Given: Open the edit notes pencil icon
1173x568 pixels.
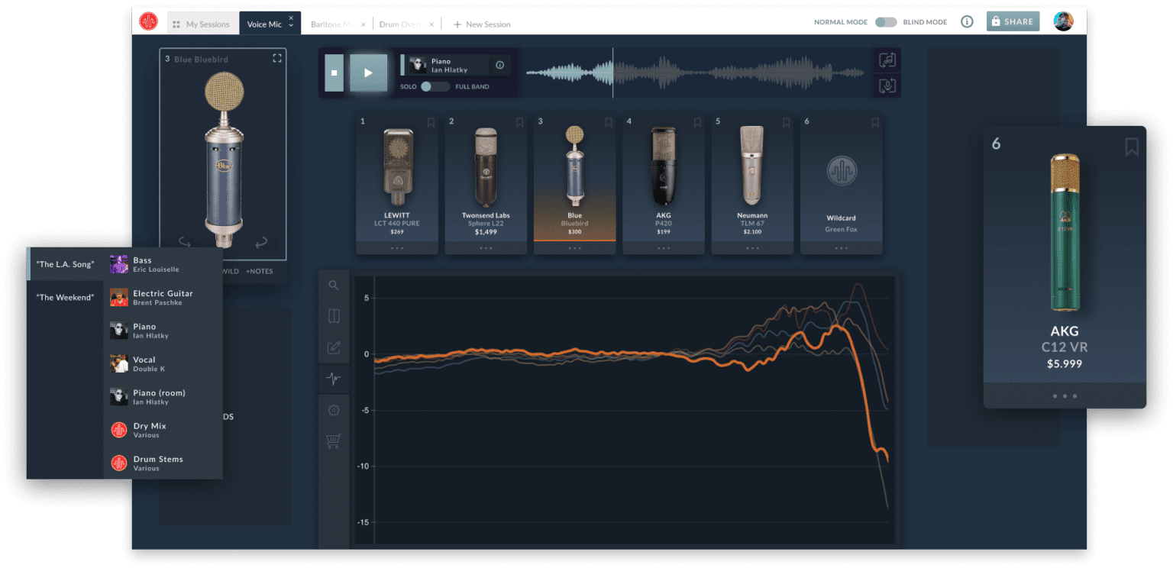Looking at the screenshot, I should pyautogui.click(x=334, y=347).
